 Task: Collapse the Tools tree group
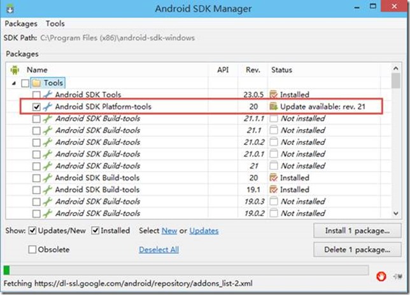click(x=14, y=83)
